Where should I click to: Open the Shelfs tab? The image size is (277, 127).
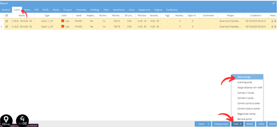[45, 10]
